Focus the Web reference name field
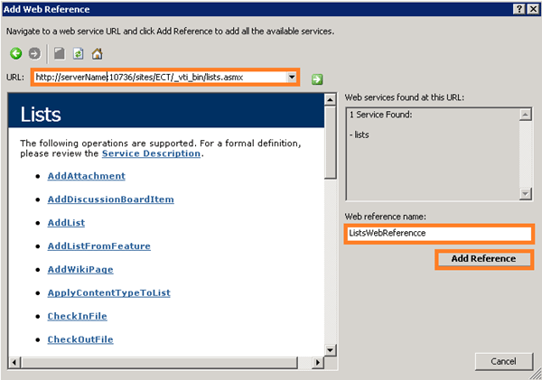This screenshot has width=542, height=380. pyautogui.click(x=439, y=232)
